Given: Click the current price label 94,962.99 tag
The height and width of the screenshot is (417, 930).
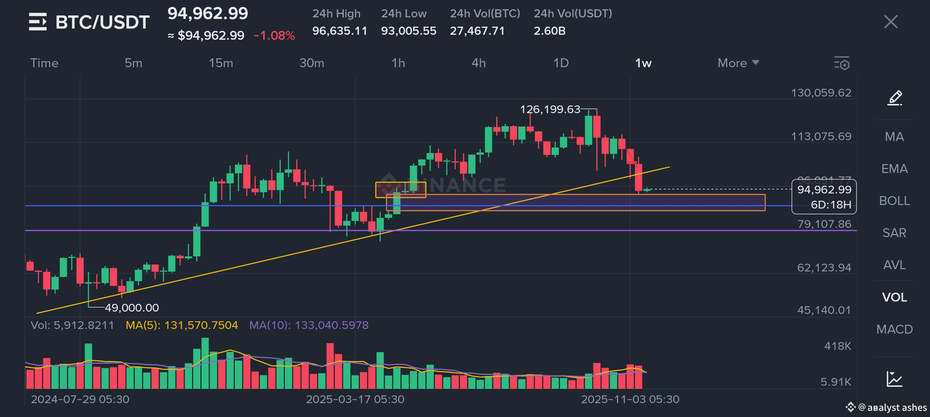Looking at the screenshot, I should tap(824, 197).
